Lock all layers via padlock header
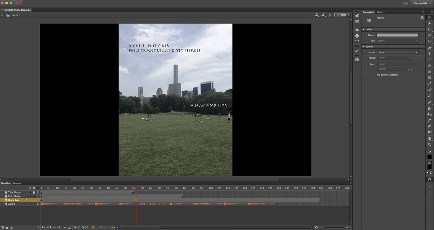 pos(34,188)
